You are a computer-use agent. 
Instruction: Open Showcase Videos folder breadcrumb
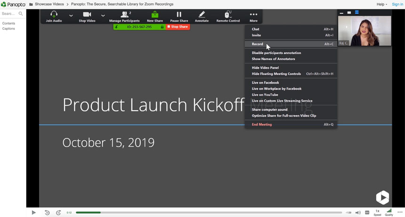pos(49,4)
